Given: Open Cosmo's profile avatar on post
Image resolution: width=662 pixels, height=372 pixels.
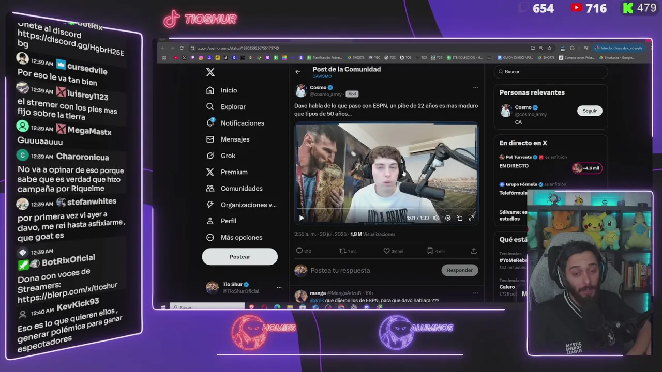Looking at the screenshot, I should point(301,91).
